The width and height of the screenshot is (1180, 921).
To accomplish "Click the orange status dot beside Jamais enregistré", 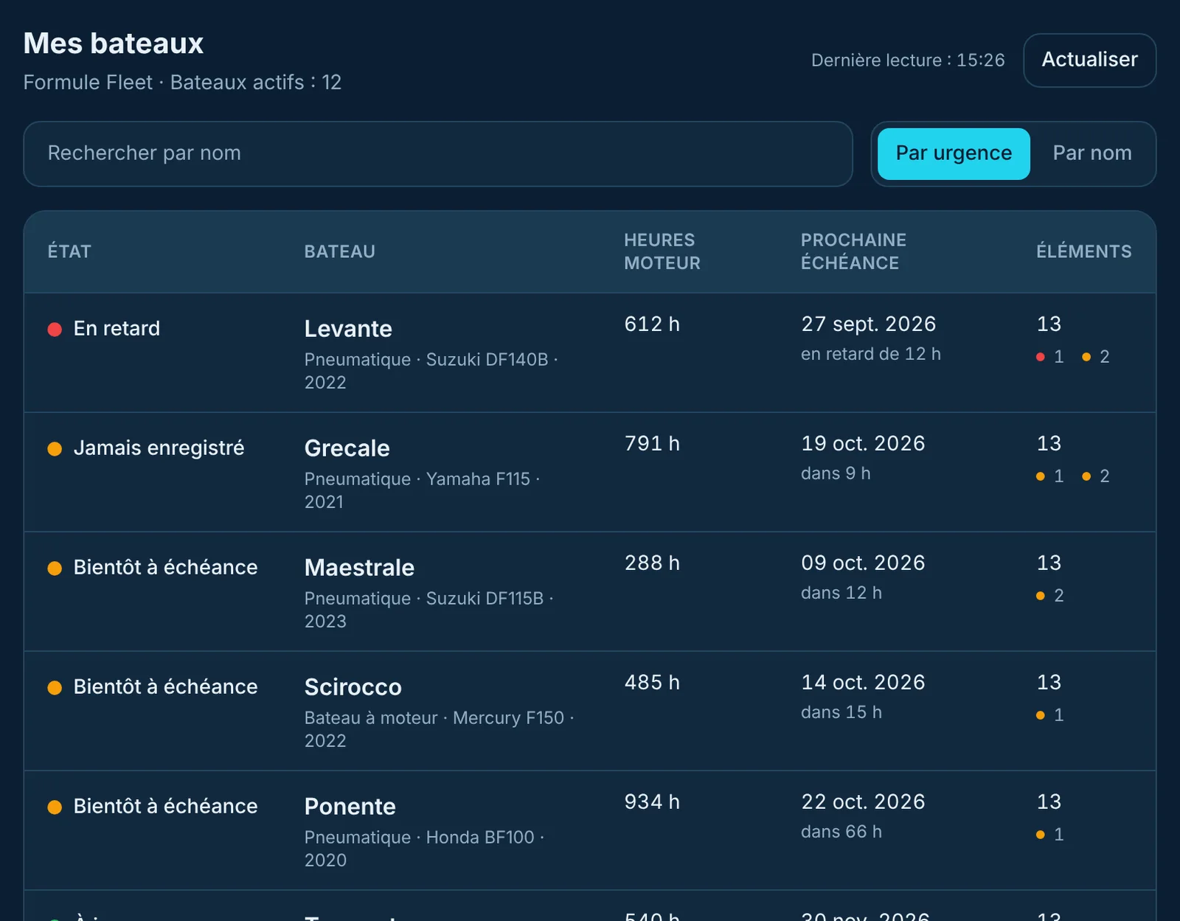I will 55,448.
